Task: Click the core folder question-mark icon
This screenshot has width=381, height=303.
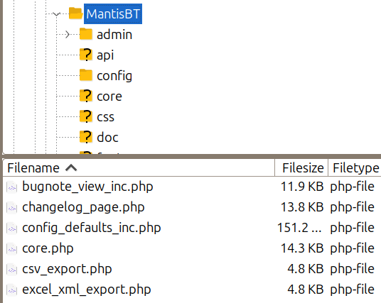Action: click(86, 96)
